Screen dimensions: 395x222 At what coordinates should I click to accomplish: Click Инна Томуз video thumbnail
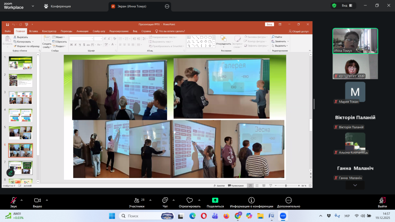point(355,40)
